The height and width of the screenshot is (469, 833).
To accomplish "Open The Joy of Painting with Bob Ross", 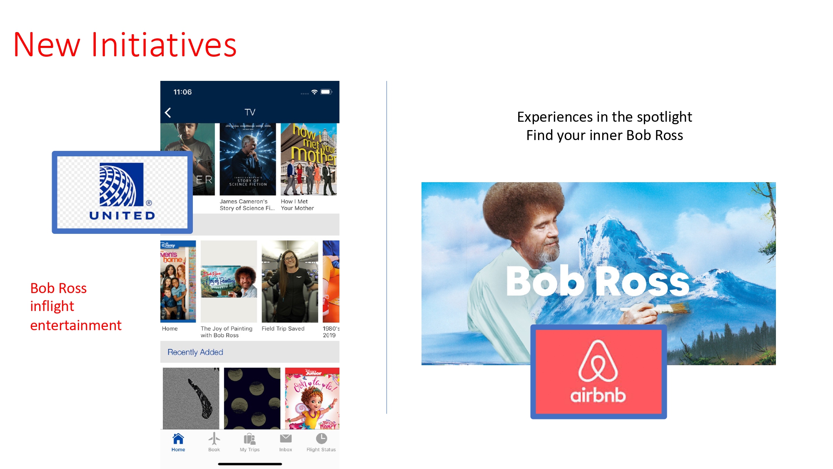I will tap(229, 281).
